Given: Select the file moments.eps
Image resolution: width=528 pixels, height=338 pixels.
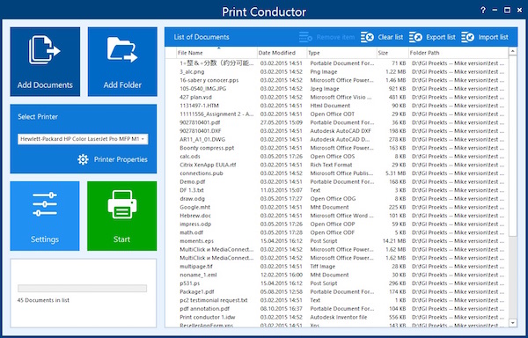Looking at the screenshot, I should point(196,241).
